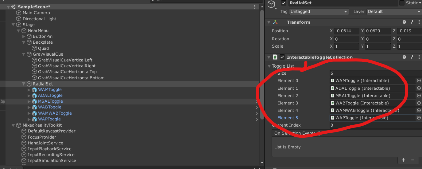This screenshot has width=422, height=169.
Task: Open object picker for Element 1
Action: click(x=419, y=88)
